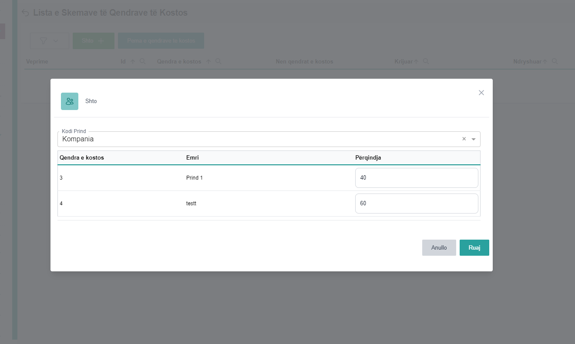Screen dimensions: 575x344
Task: Close the Shto dialog using the X
Action: pos(481,93)
